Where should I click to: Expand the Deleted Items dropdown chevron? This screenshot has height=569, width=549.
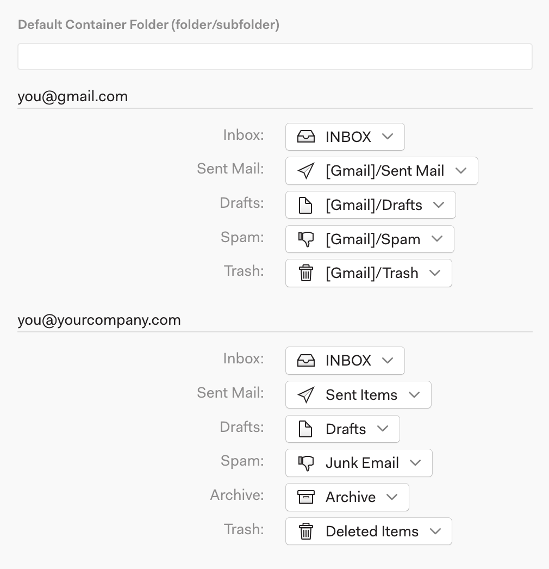point(435,531)
